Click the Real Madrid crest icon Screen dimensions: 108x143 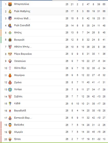[10, 12]
